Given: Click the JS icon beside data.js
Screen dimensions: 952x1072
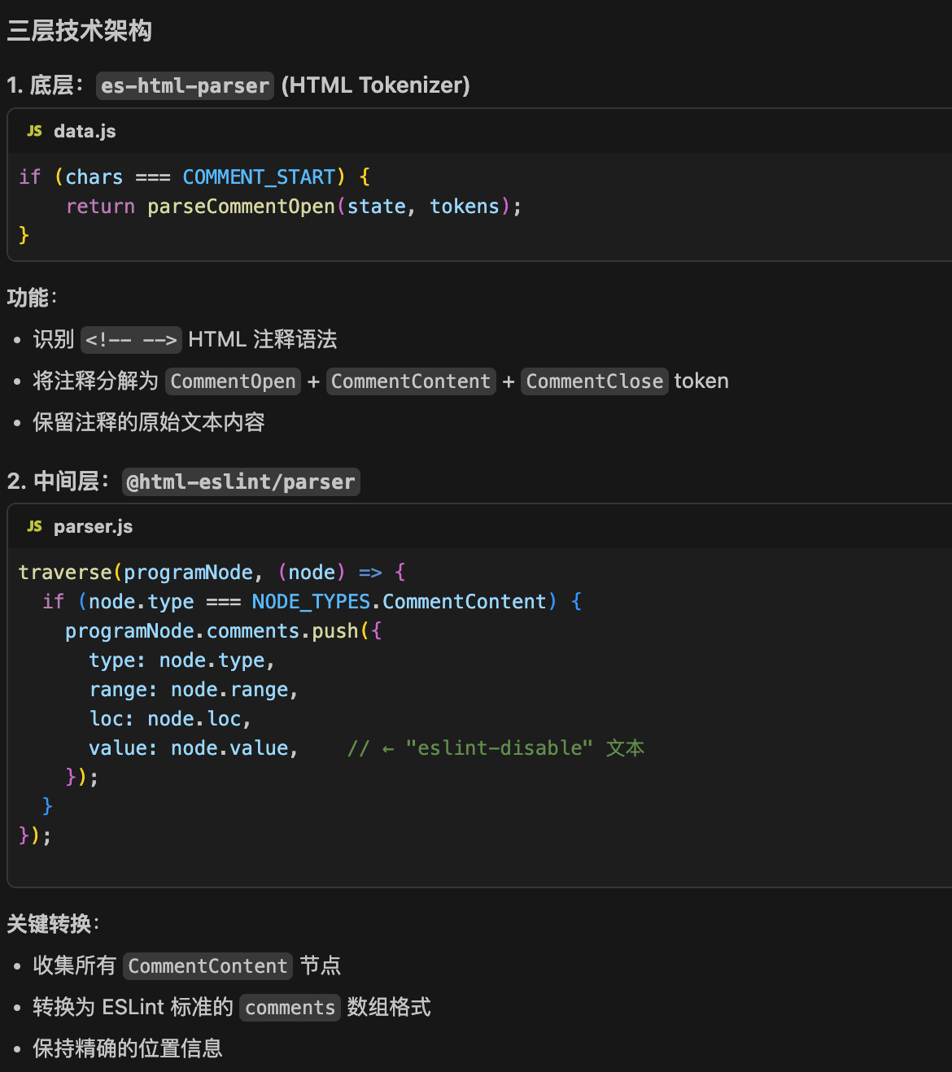Looking at the screenshot, I should click(33, 131).
